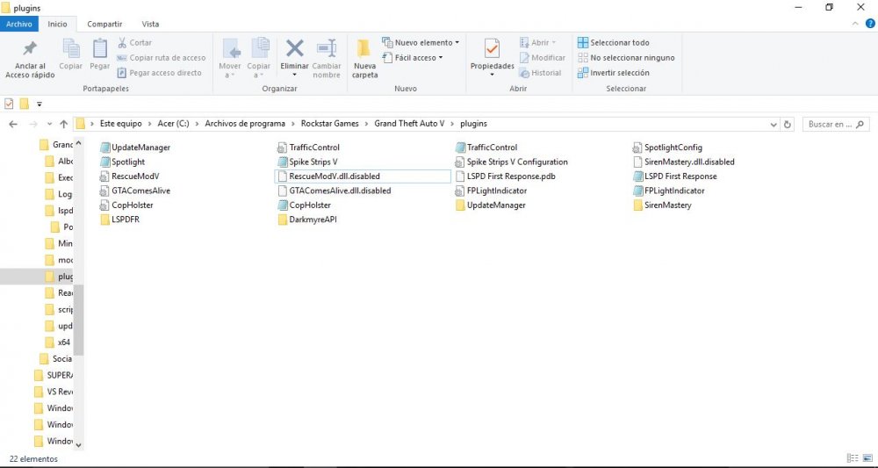The image size is (878, 468).
Task: Go forward with the right arrow
Action: coord(33,125)
